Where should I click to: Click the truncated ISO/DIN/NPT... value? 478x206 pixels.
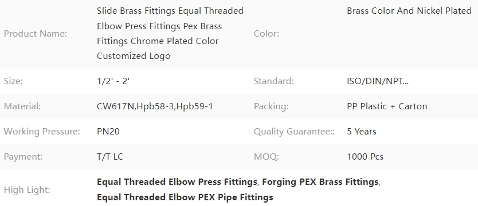tap(378, 81)
